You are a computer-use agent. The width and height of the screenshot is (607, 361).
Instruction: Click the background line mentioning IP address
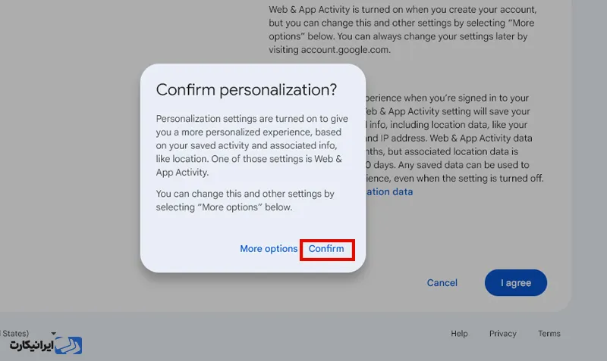[448, 138]
